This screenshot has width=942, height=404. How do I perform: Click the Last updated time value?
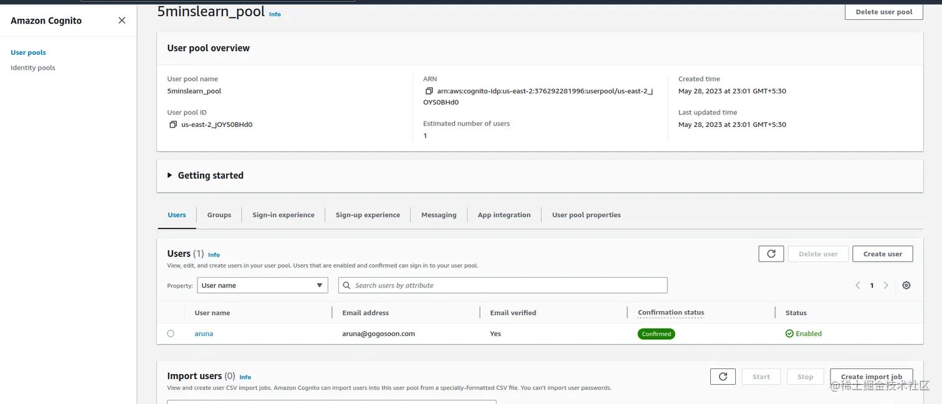pyautogui.click(x=732, y=124)
